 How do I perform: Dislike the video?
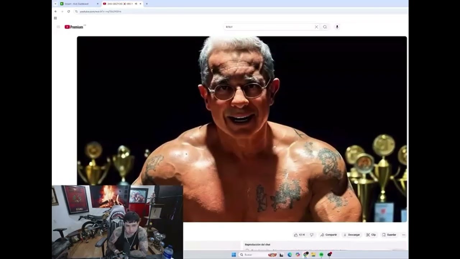click(x=312, y=235)
